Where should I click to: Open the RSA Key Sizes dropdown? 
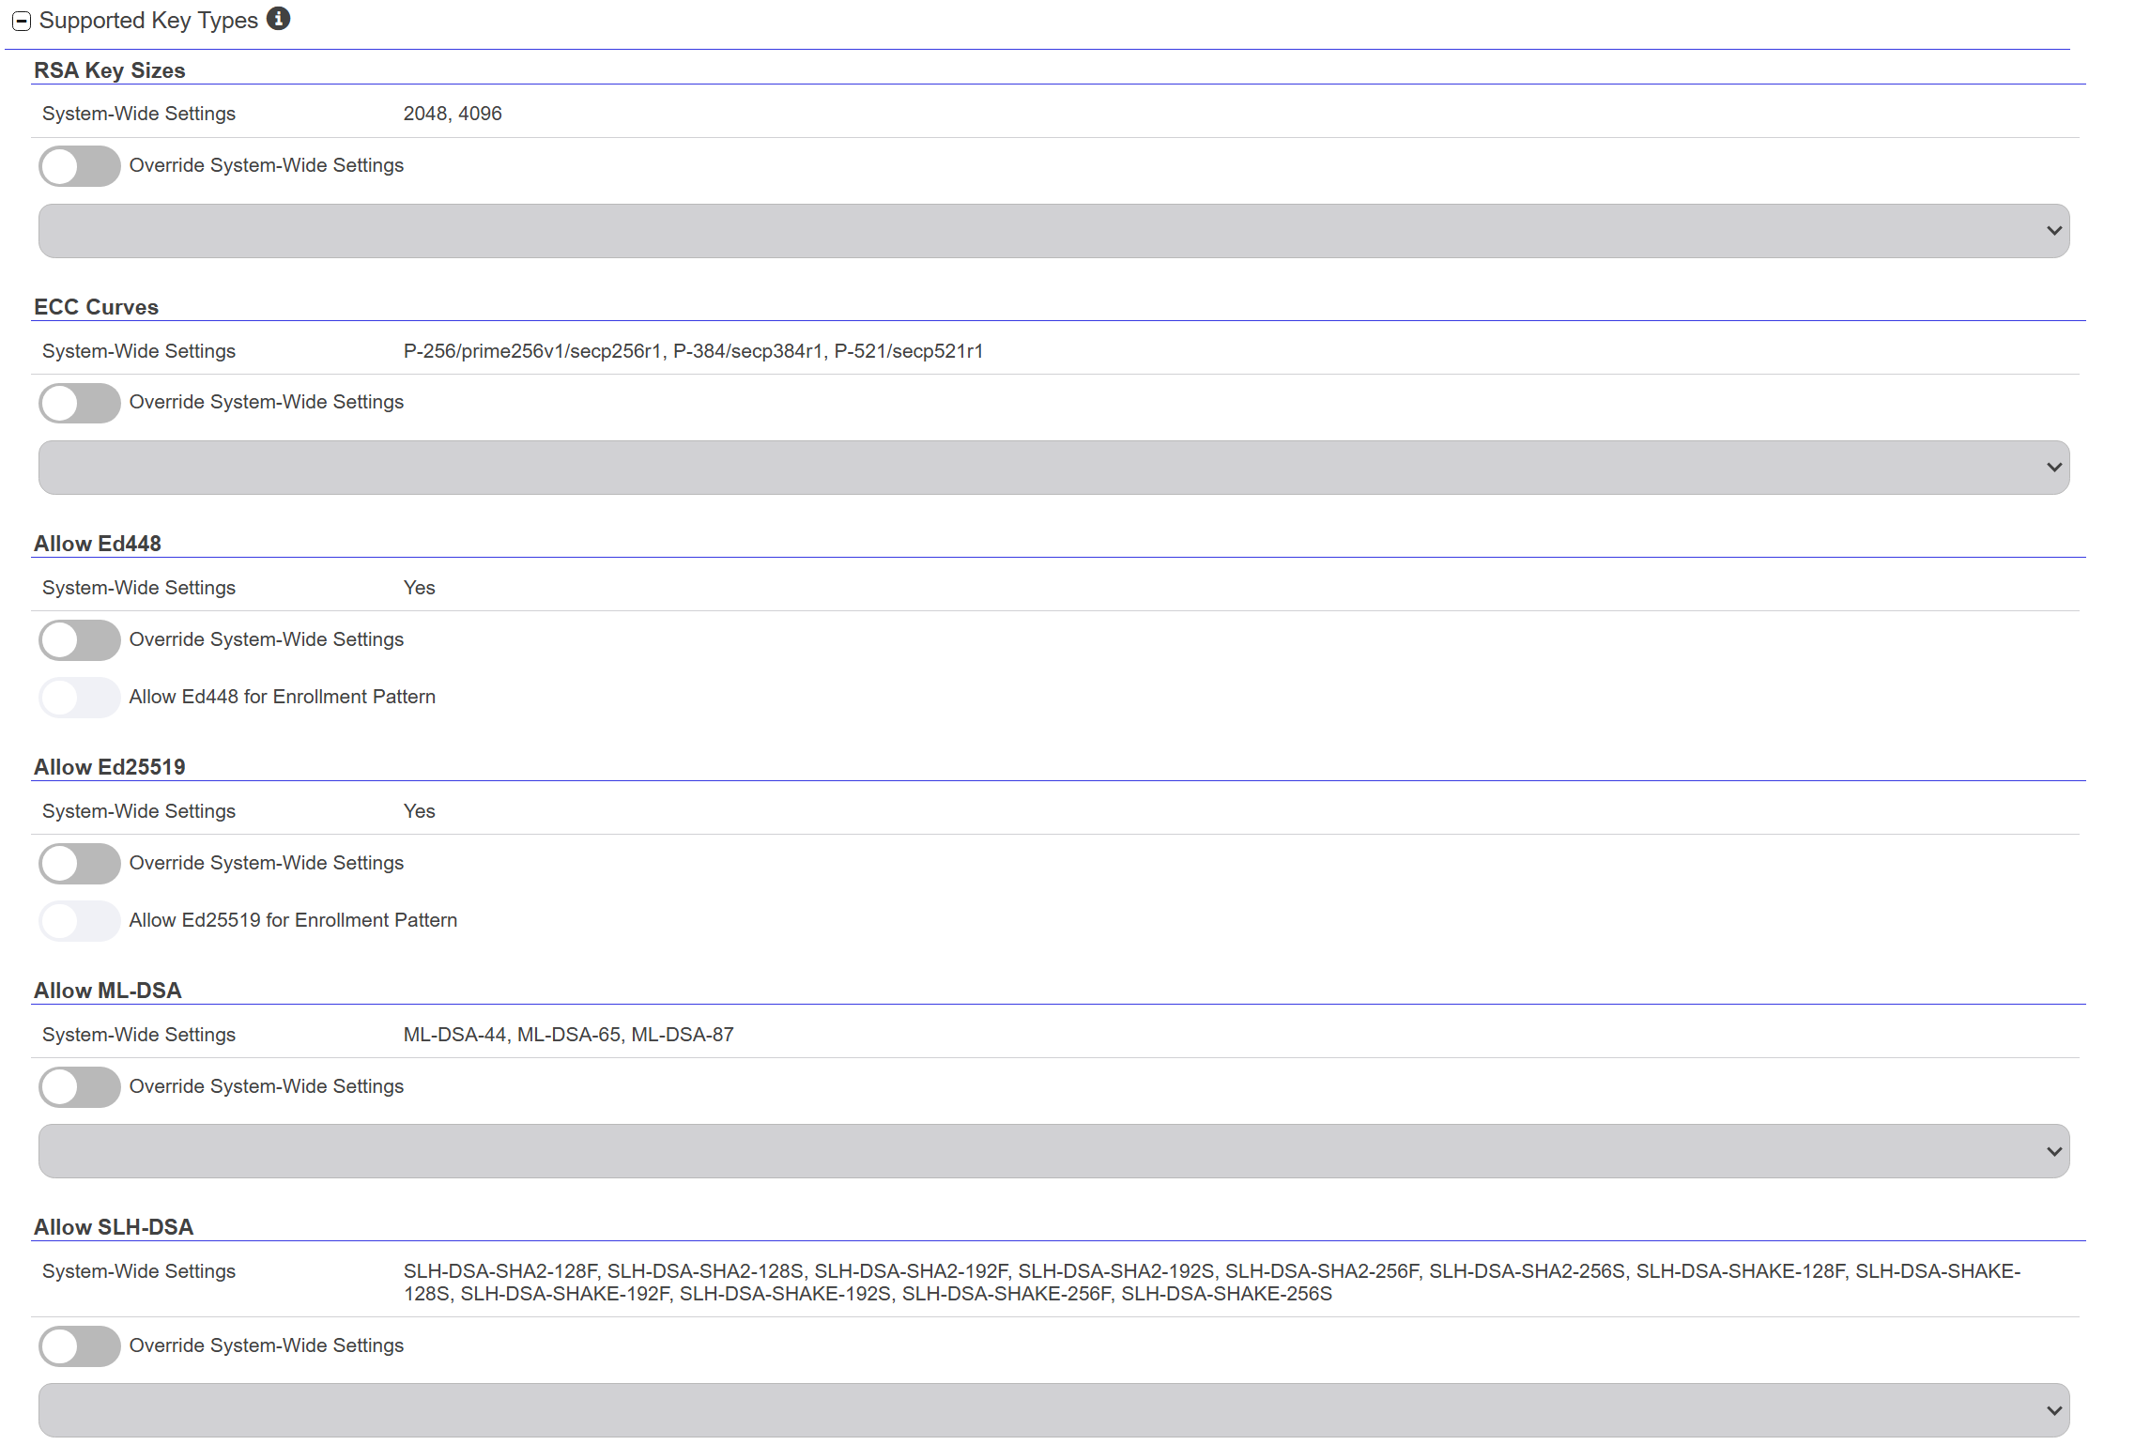[1053, 231]
